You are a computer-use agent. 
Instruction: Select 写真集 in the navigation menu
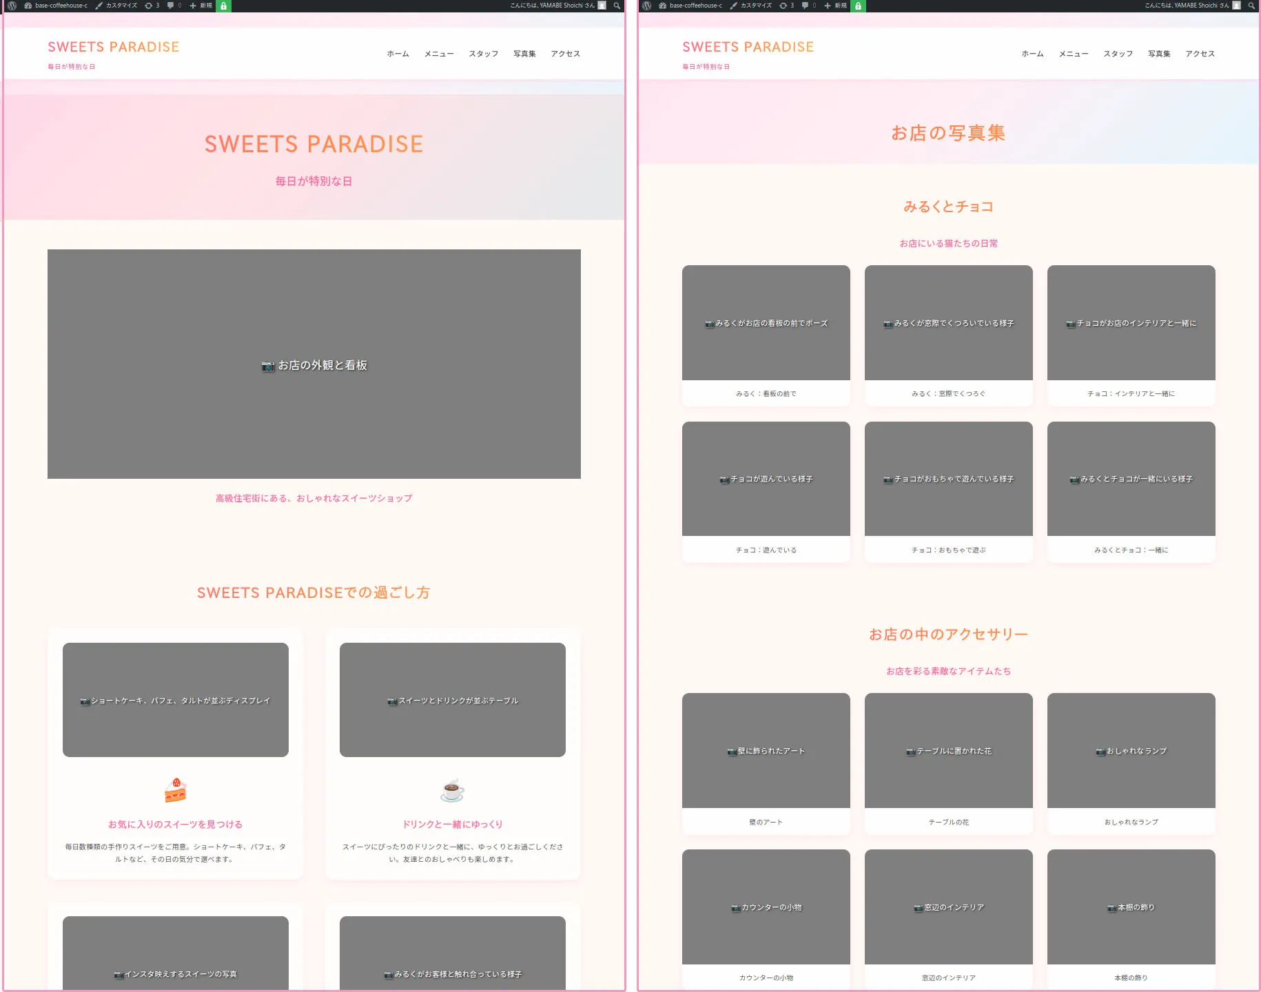[x=524, y=54]
